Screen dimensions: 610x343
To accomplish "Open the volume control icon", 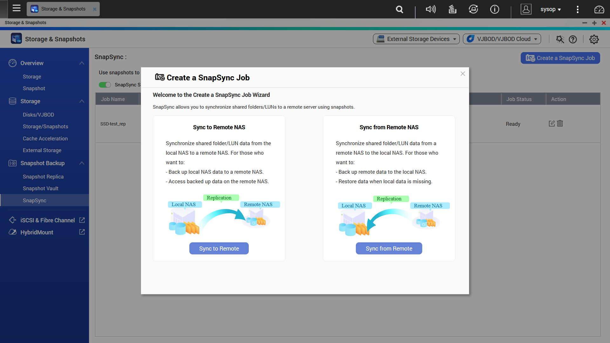I will click(430, 10).
